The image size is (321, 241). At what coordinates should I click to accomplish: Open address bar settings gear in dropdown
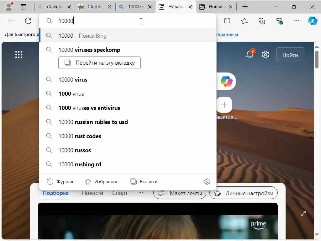tap(207, 182)
